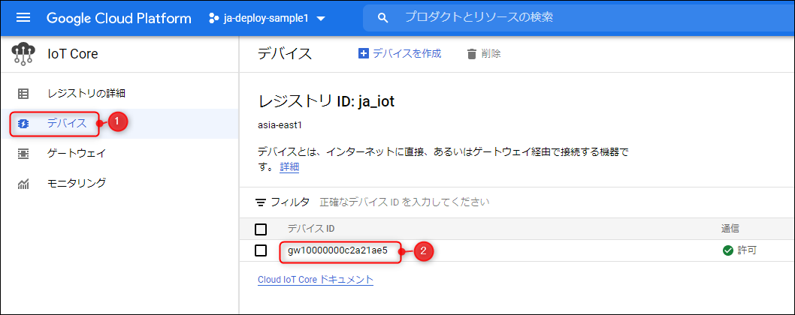Click the デバイス chip icon
Viewport: 795px width, 315px height.
(x=23, y=124)
